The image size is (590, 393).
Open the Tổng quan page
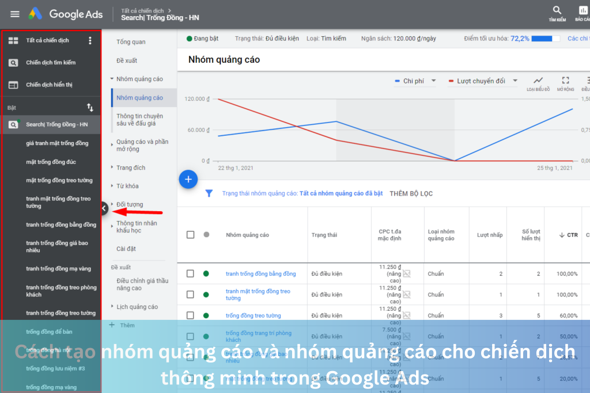131,41
